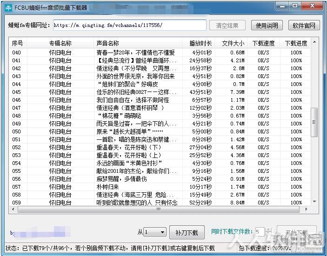327x256 pixels.
Task: Open the 使用说明 usage instructions
Action: tap(267, 26)
